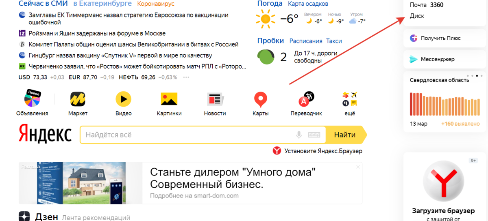Click the Червиченко headline source icon
This screenshot has height=221, width=488.
pyautogui.click(x=22, y=67)
